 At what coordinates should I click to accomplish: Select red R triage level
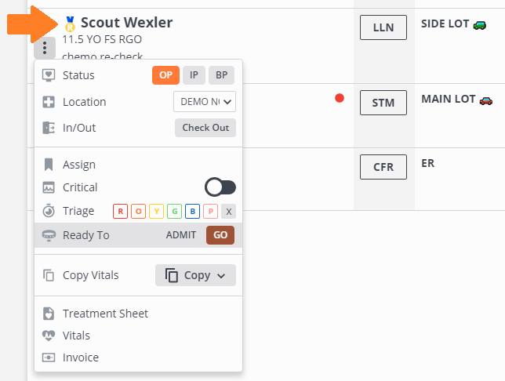click(120, 211)
